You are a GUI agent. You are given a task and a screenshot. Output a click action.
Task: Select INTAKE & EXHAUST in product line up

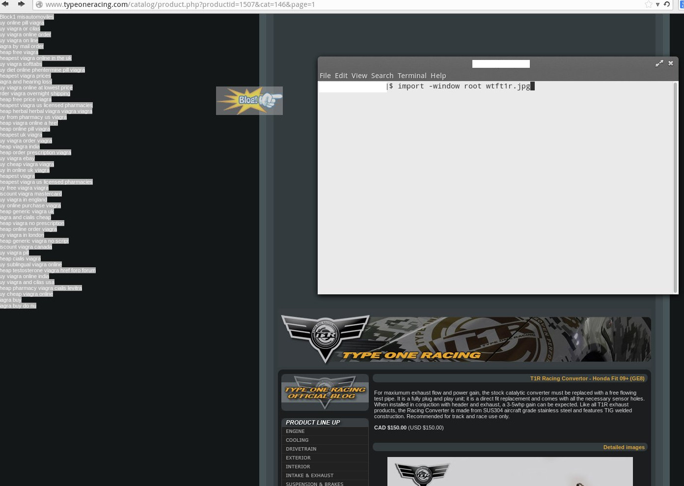click(309, 476)
